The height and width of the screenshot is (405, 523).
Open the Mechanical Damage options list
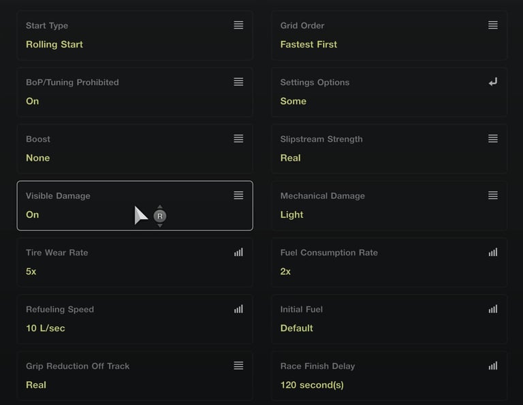pyautogui.click(x=493, y=195)
